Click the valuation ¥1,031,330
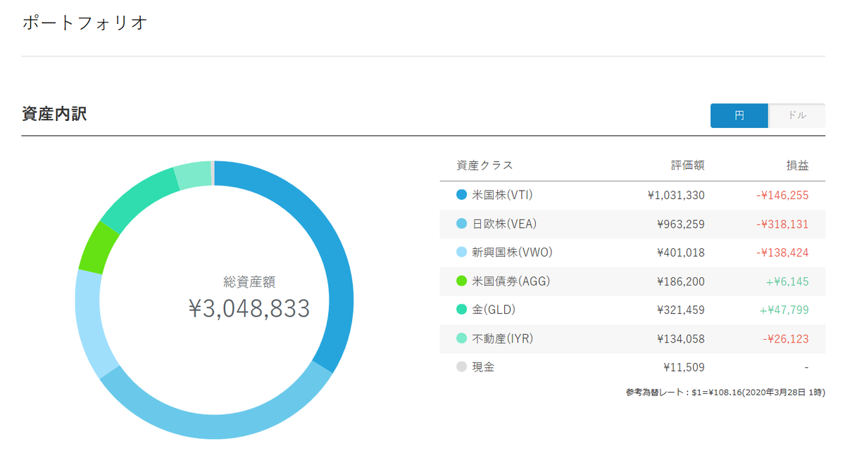Screen dimensions: 845x472 click(x=676, y=196)
